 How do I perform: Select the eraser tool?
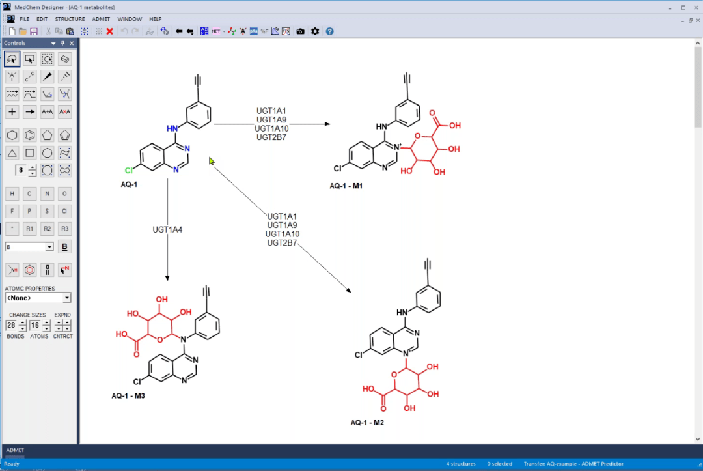[x=64, y=59]
